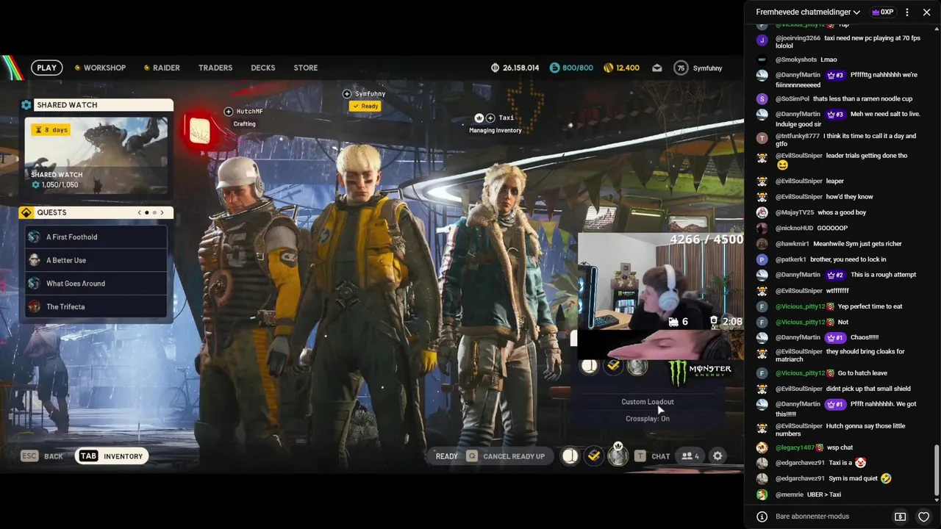Click the dollar super chat icon

900,517
